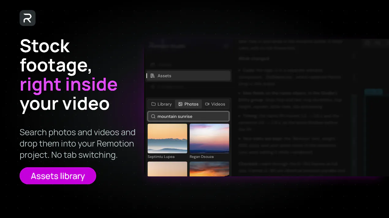Click the Remotion R logo icon
This screenshot has height=218, width=389.
point(28,18)
